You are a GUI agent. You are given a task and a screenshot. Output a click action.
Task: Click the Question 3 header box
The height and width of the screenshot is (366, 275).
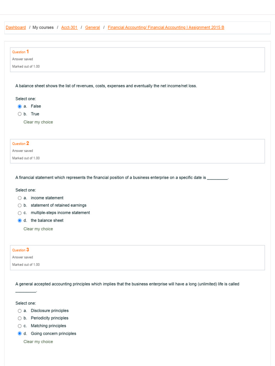(137, 257)
